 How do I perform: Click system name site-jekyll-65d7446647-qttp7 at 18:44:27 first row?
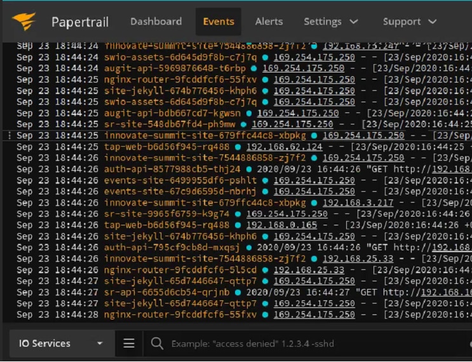[180, 281]
